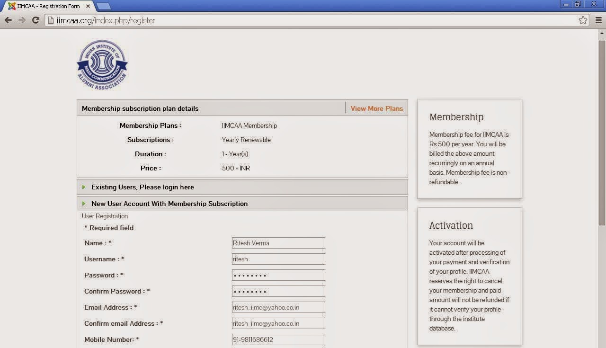Click the page vertical scrollbar thumb
Screen dimensions: 606x348
pyautogui.click(x=602, y=133)
